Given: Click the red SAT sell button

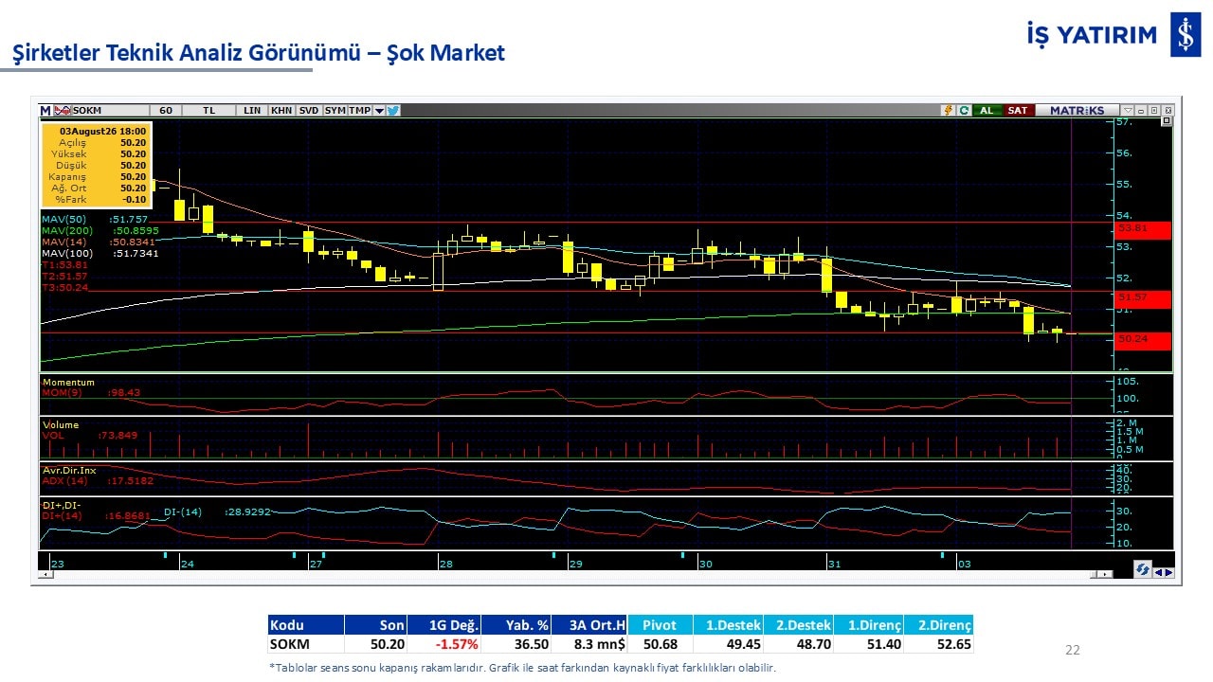Looking at the screenshot, I should click(x=1018, y=110).
